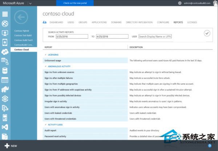Switch to the DOMAINS tab

click(116, 22)
